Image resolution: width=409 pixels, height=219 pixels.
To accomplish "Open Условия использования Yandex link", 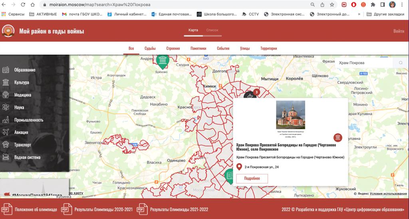I will [388, 193].
